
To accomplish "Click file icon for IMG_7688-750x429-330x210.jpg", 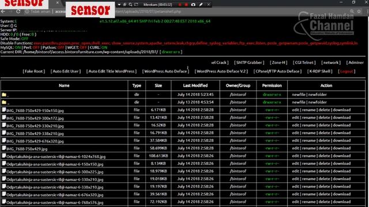I will pyautogui.click(x=4, y=125).
